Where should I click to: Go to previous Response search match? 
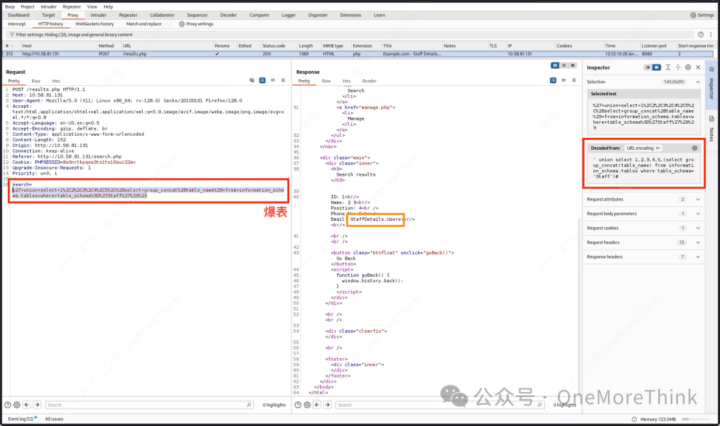click(317, 405)
